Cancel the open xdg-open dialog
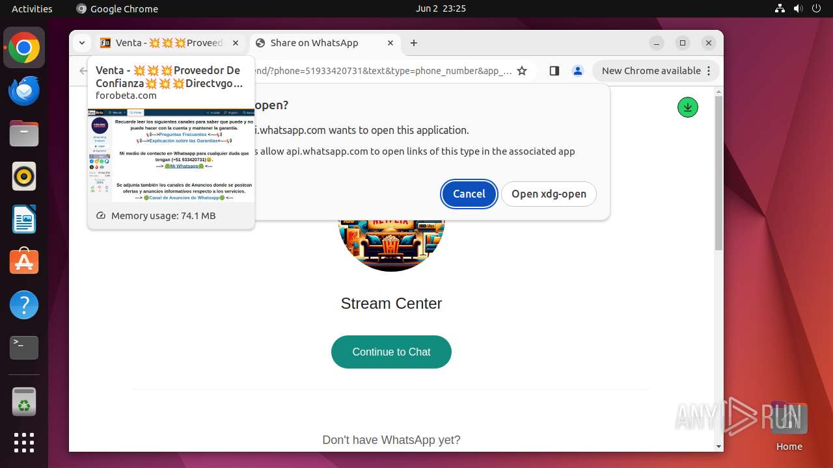The height and width of the screenshot is (468, 833). pyautogui.click(x=469, y=194)
